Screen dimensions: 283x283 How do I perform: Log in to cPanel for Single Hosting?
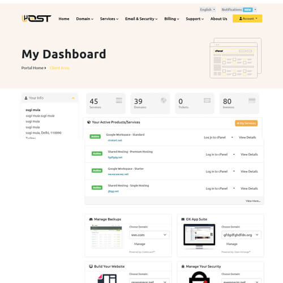pyautogui.click(x=217, y=188)
